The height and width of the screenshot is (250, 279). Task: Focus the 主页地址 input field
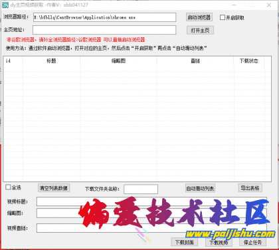coord(104,30)
